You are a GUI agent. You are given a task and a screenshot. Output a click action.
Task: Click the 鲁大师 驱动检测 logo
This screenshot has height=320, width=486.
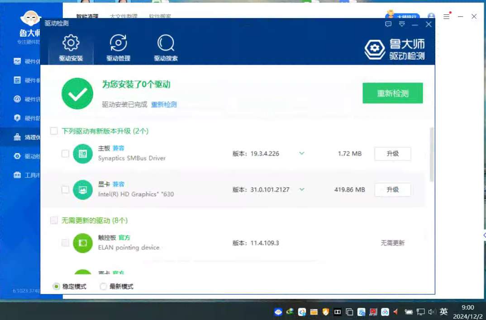(x=394, y=49)
